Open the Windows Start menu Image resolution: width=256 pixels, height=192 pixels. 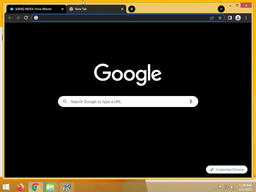(x=6, y=187)
